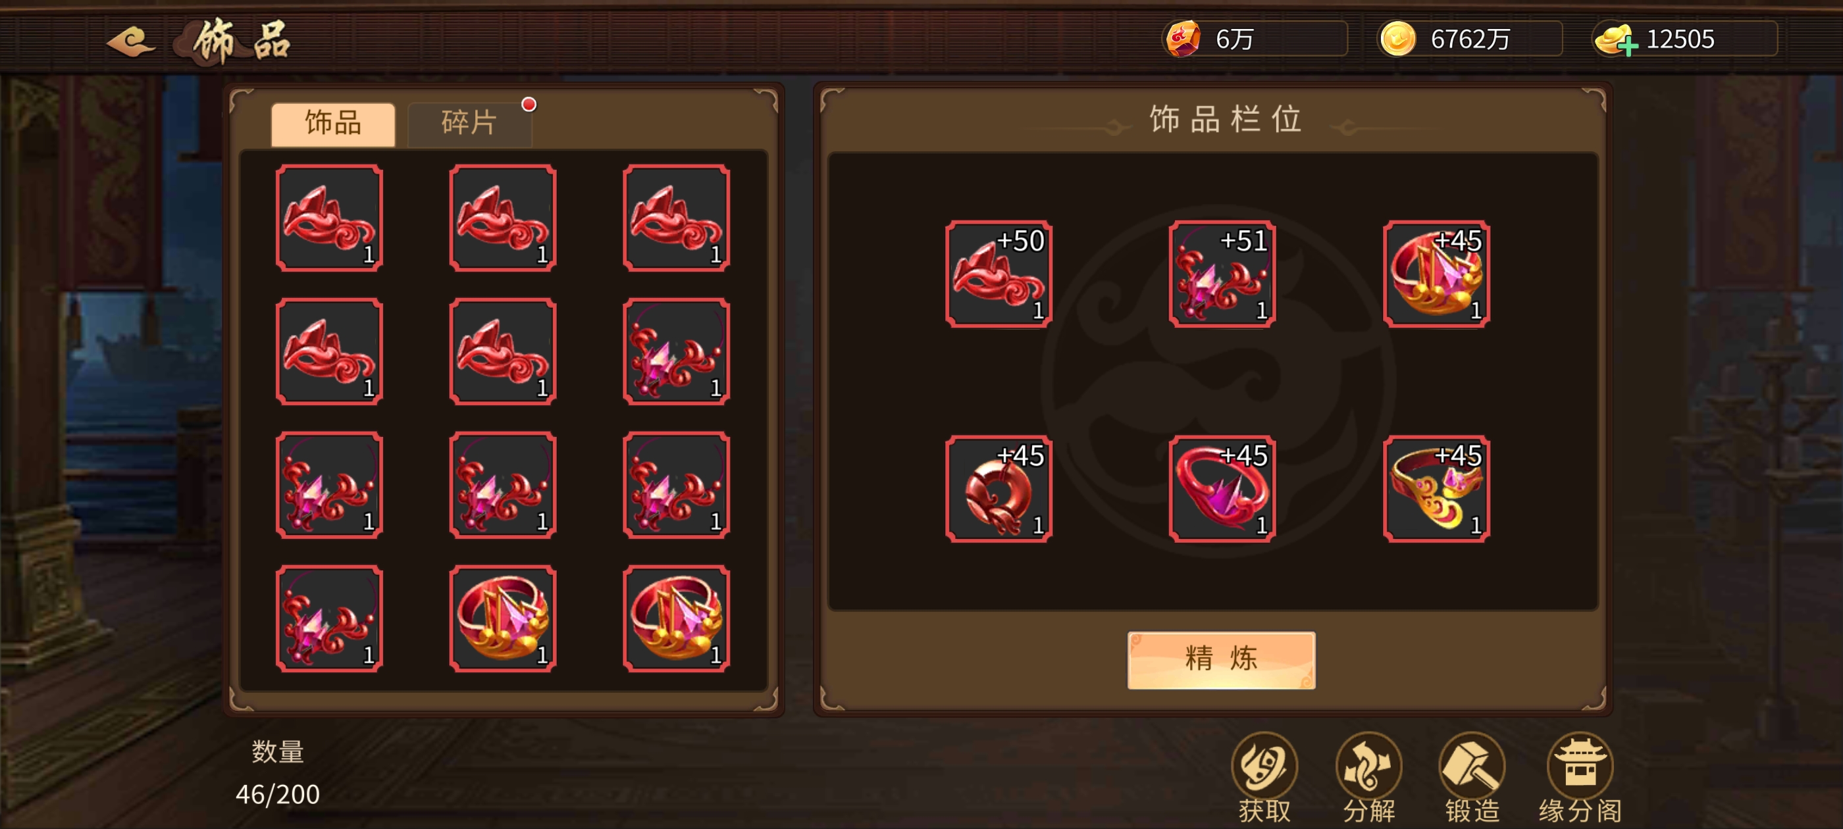The image size is (1843, 829).
Task: Select the equipped +45 gold crown ring
Action: 1436,274
